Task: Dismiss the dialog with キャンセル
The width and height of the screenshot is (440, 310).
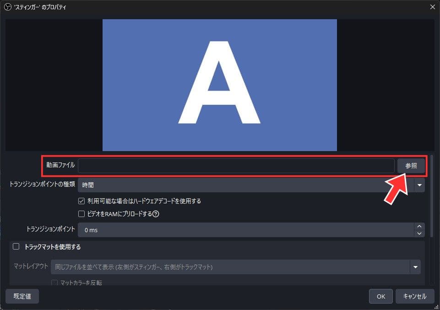Action: tap(415, 296)
